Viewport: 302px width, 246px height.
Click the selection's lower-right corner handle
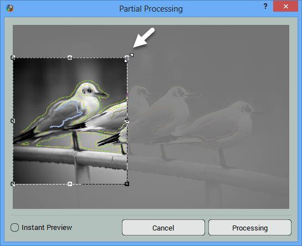pyautogui.click(x=127, y=184)
